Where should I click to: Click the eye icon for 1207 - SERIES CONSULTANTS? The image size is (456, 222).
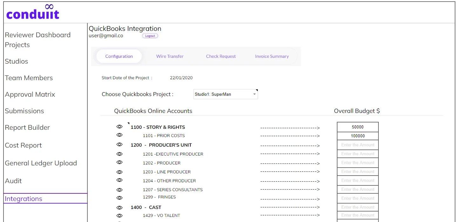click(119, 190)
